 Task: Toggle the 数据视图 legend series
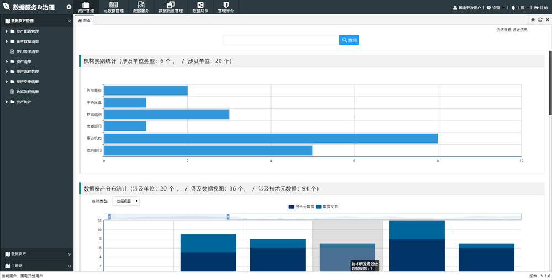click(x=327, y=207)
